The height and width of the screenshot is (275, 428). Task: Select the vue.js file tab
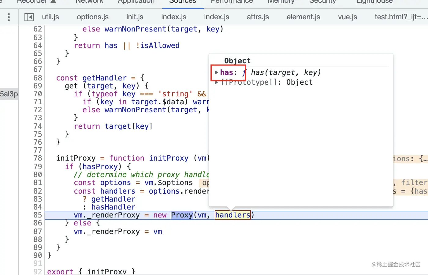(x=348, y=17)
